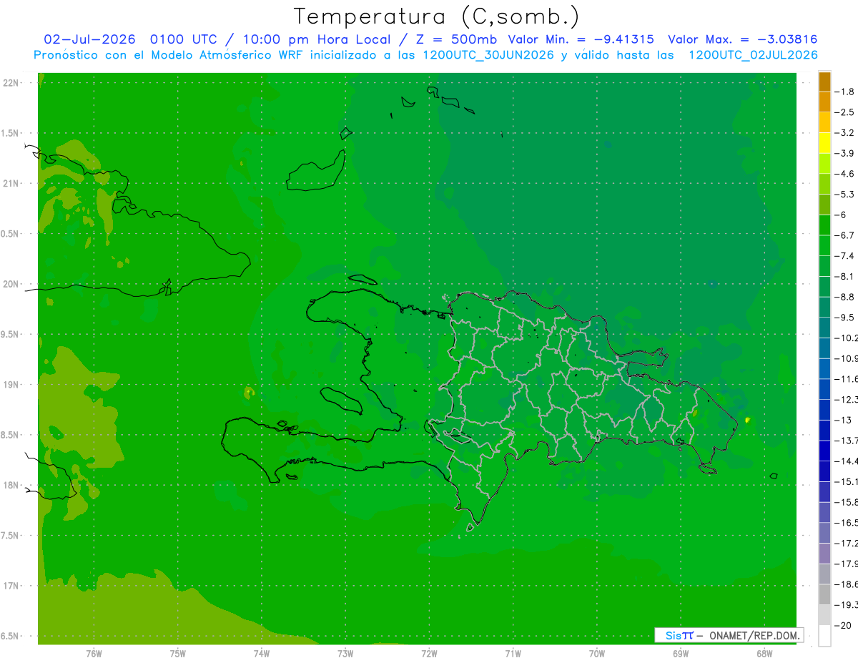858x663 pixels.
Task: Click the 'Valor Max. = -3.03816' readout
Action: [742, 39]
